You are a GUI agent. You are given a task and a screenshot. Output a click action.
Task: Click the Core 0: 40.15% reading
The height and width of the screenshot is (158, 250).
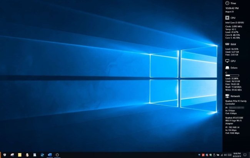233,35
